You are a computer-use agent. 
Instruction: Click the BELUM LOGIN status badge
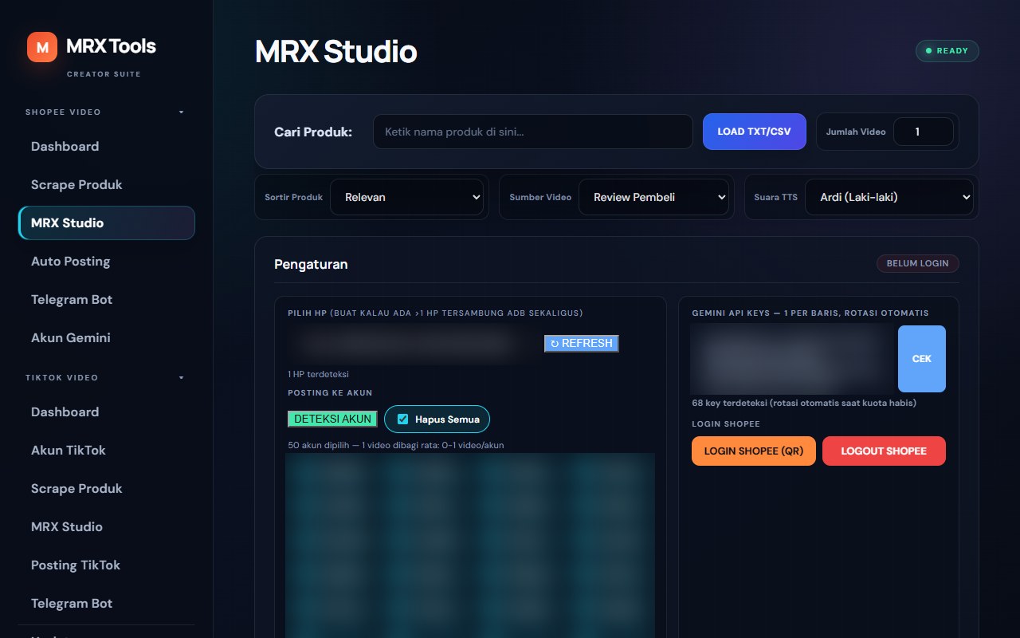tap(918, 263)
